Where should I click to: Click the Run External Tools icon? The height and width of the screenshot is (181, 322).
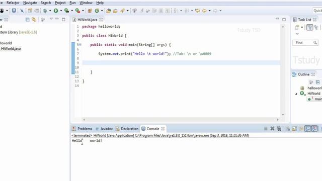click(77, 11)
